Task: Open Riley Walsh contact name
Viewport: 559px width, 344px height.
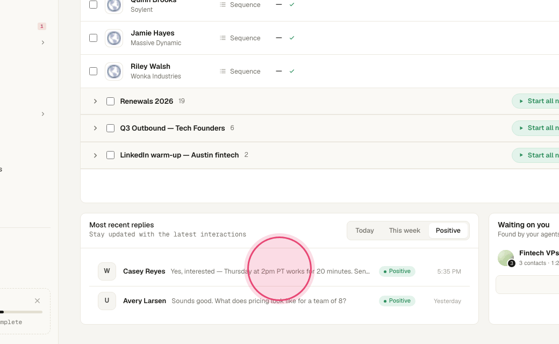Action: point(150,66)
